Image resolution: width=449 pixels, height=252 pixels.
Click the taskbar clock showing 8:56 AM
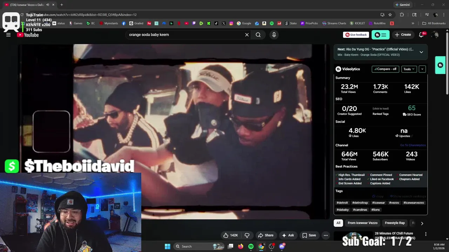(x=439, y=246)
